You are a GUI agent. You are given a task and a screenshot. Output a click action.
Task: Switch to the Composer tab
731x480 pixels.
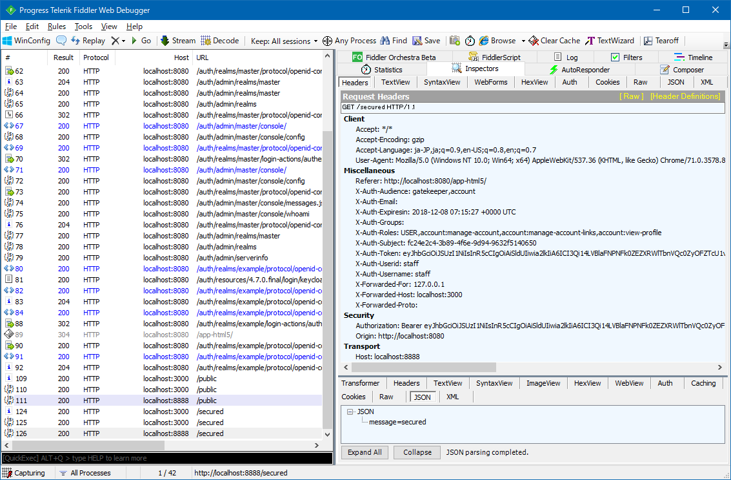coord(683,69)
